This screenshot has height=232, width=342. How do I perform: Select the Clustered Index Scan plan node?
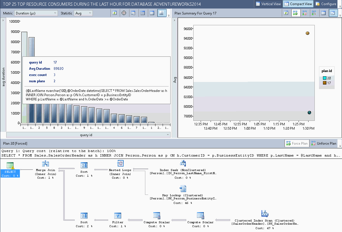click(265, 213)
